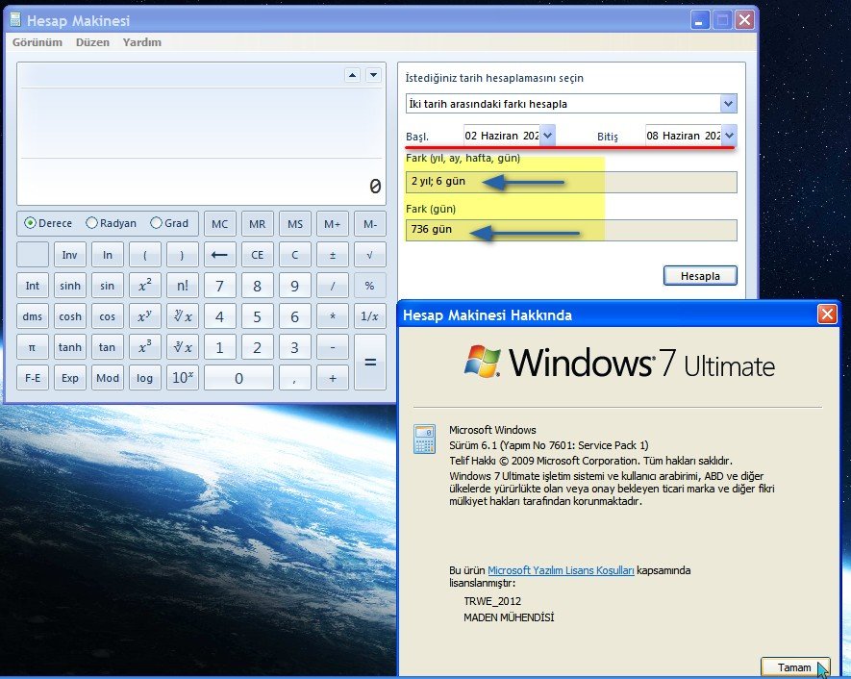Toggle F-E scientific notation
Screen dimensions: 851x679
[33, 378]
